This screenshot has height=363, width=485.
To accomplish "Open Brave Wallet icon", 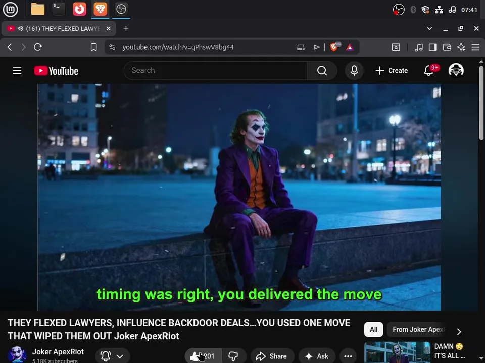I will tap(447, 47).
